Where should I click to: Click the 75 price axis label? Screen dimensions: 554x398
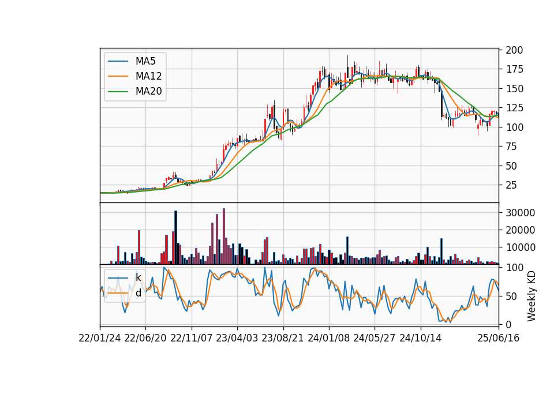click(511, 147)
